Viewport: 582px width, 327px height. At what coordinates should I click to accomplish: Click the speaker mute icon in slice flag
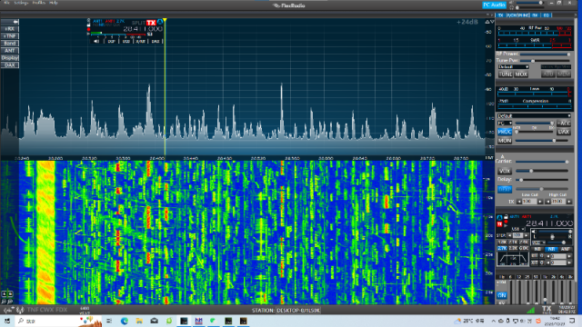click(x=96, y=41)
